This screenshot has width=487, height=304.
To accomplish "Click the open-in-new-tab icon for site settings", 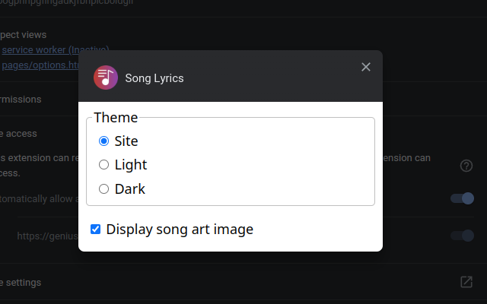I will [x=466, y=282].
